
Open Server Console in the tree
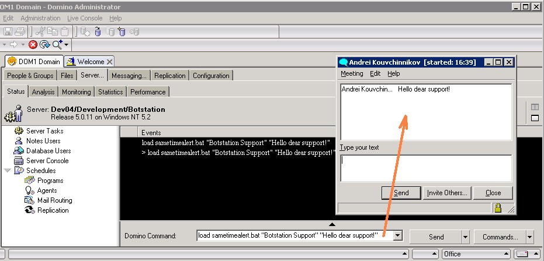point(47,161)
